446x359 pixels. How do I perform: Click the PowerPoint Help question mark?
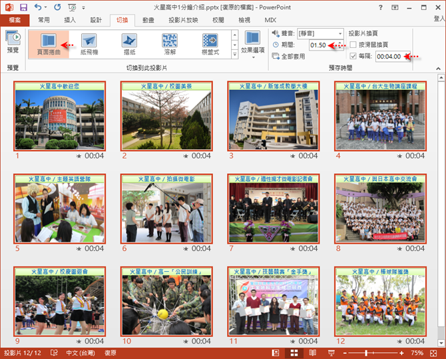pyautogui.click(x=381, y=7)
